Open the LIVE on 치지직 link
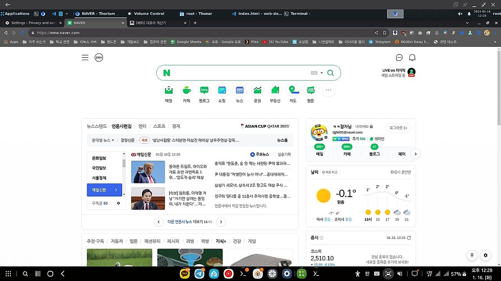Image resolution: width=501 pixels, height=281 pixels. (x=398, y=73)
